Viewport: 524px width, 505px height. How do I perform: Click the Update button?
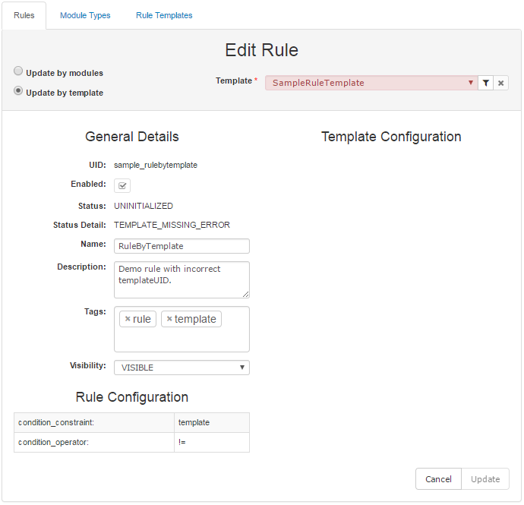(x=485, y=479)
